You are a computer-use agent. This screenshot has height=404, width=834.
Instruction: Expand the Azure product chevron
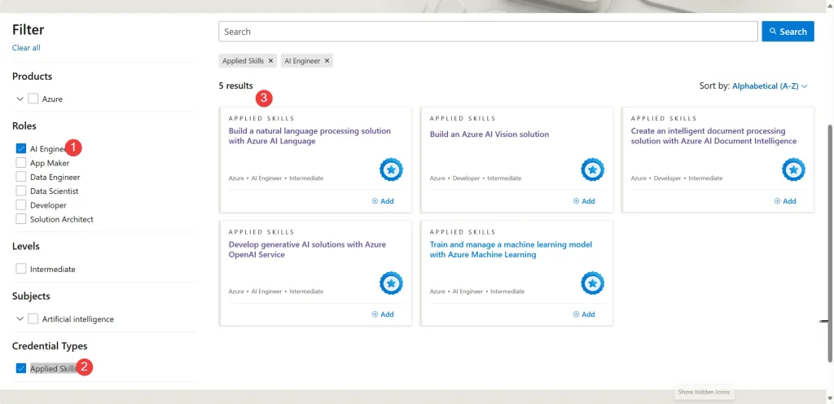[x=20, y=99]
